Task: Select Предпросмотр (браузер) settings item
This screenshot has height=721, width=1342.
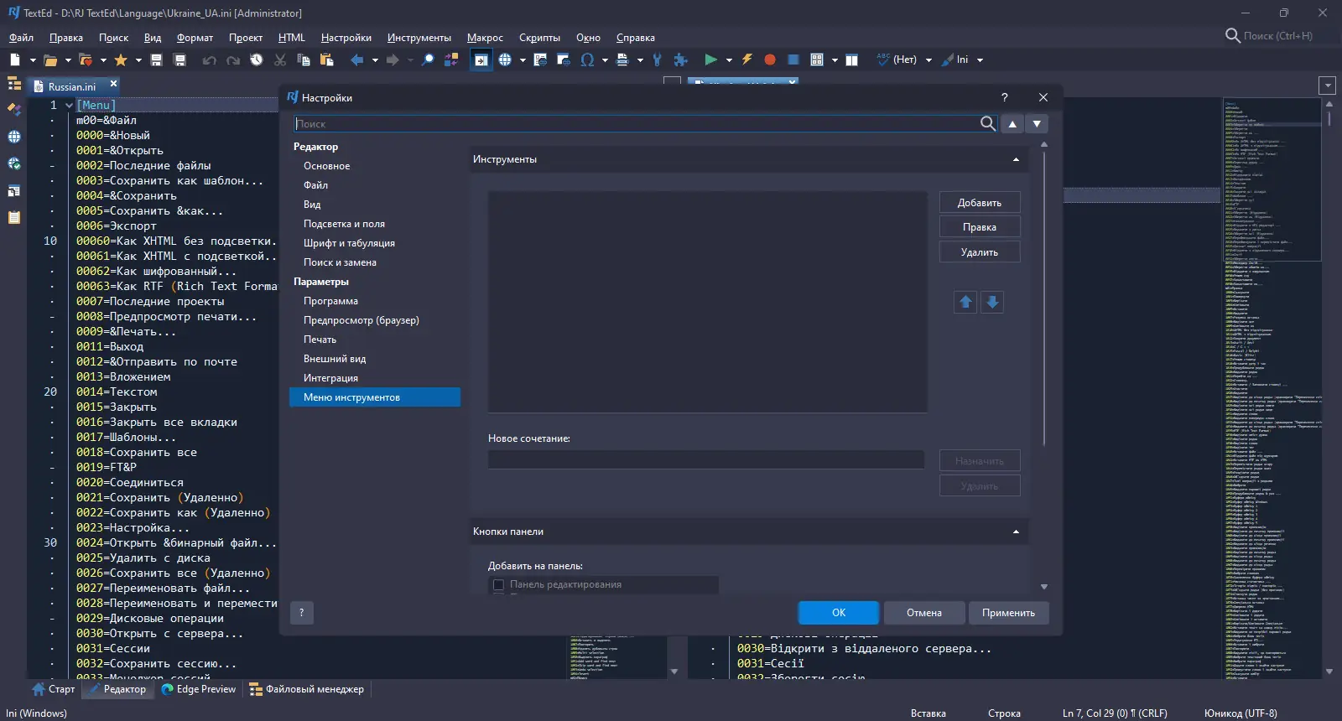Action: point(362,320)
